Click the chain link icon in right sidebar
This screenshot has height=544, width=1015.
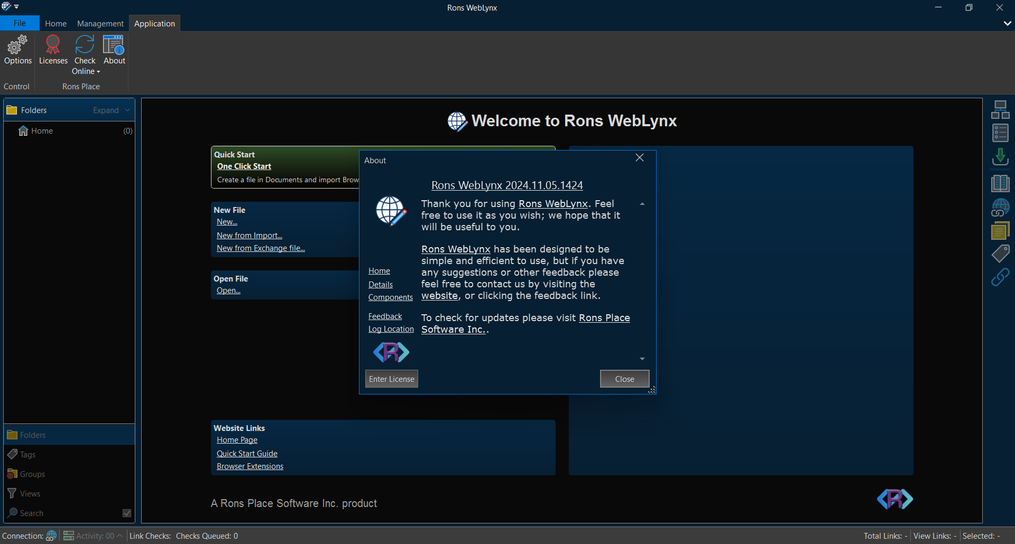pyautogui.click(x=1000, y=277)
